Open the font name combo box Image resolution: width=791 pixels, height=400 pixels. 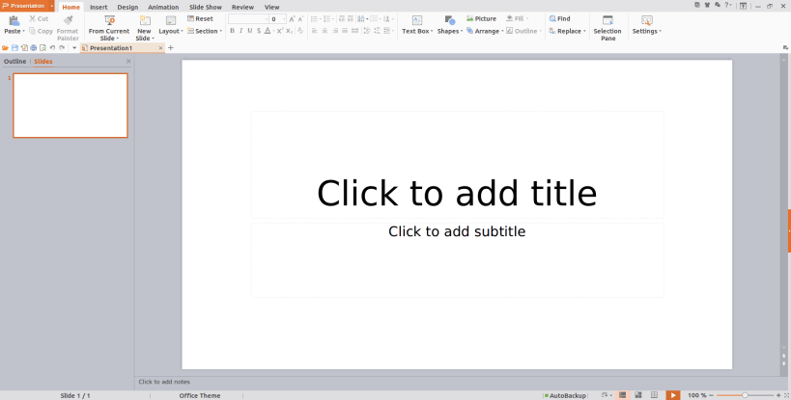click(248, 19)
